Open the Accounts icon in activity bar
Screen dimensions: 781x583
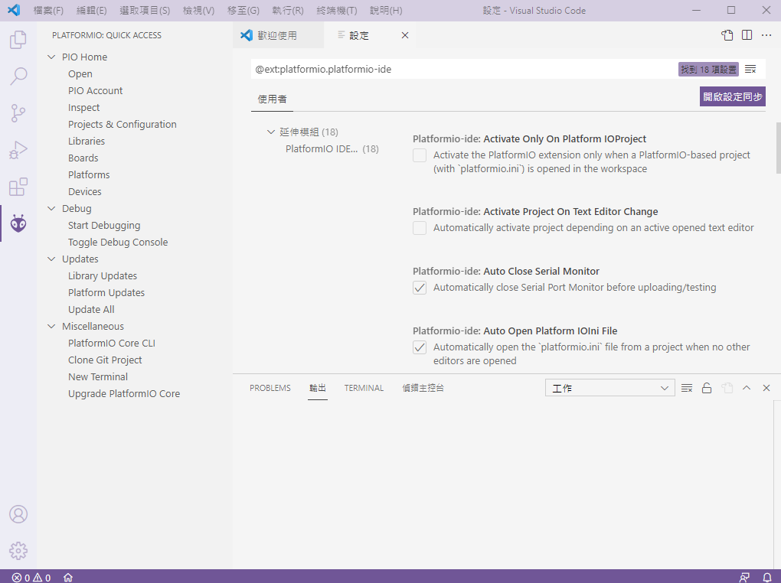pyautogui.click(x=18, y=514)
